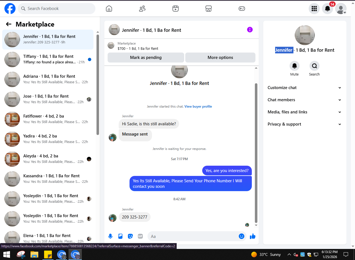The width and height of the screenshot is (355, 260).
Task: Open Kassandra's chat in the list
Action: (48, 179)
